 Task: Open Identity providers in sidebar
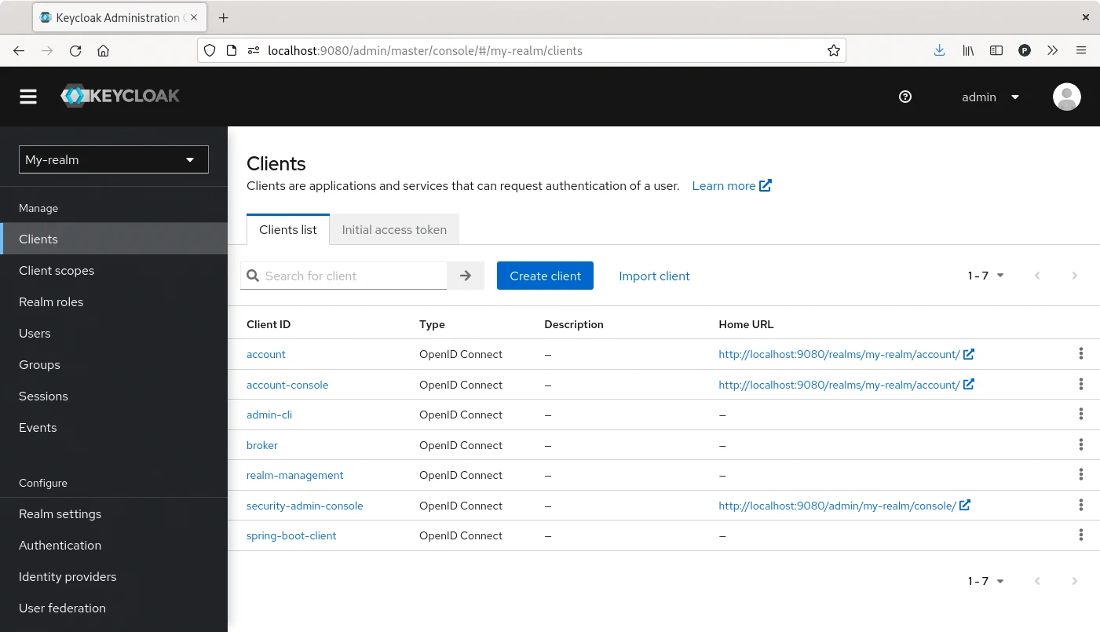pos(68,576)
